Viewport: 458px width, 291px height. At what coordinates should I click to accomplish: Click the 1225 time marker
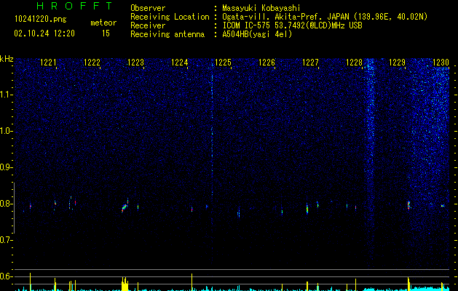point(223,62)
